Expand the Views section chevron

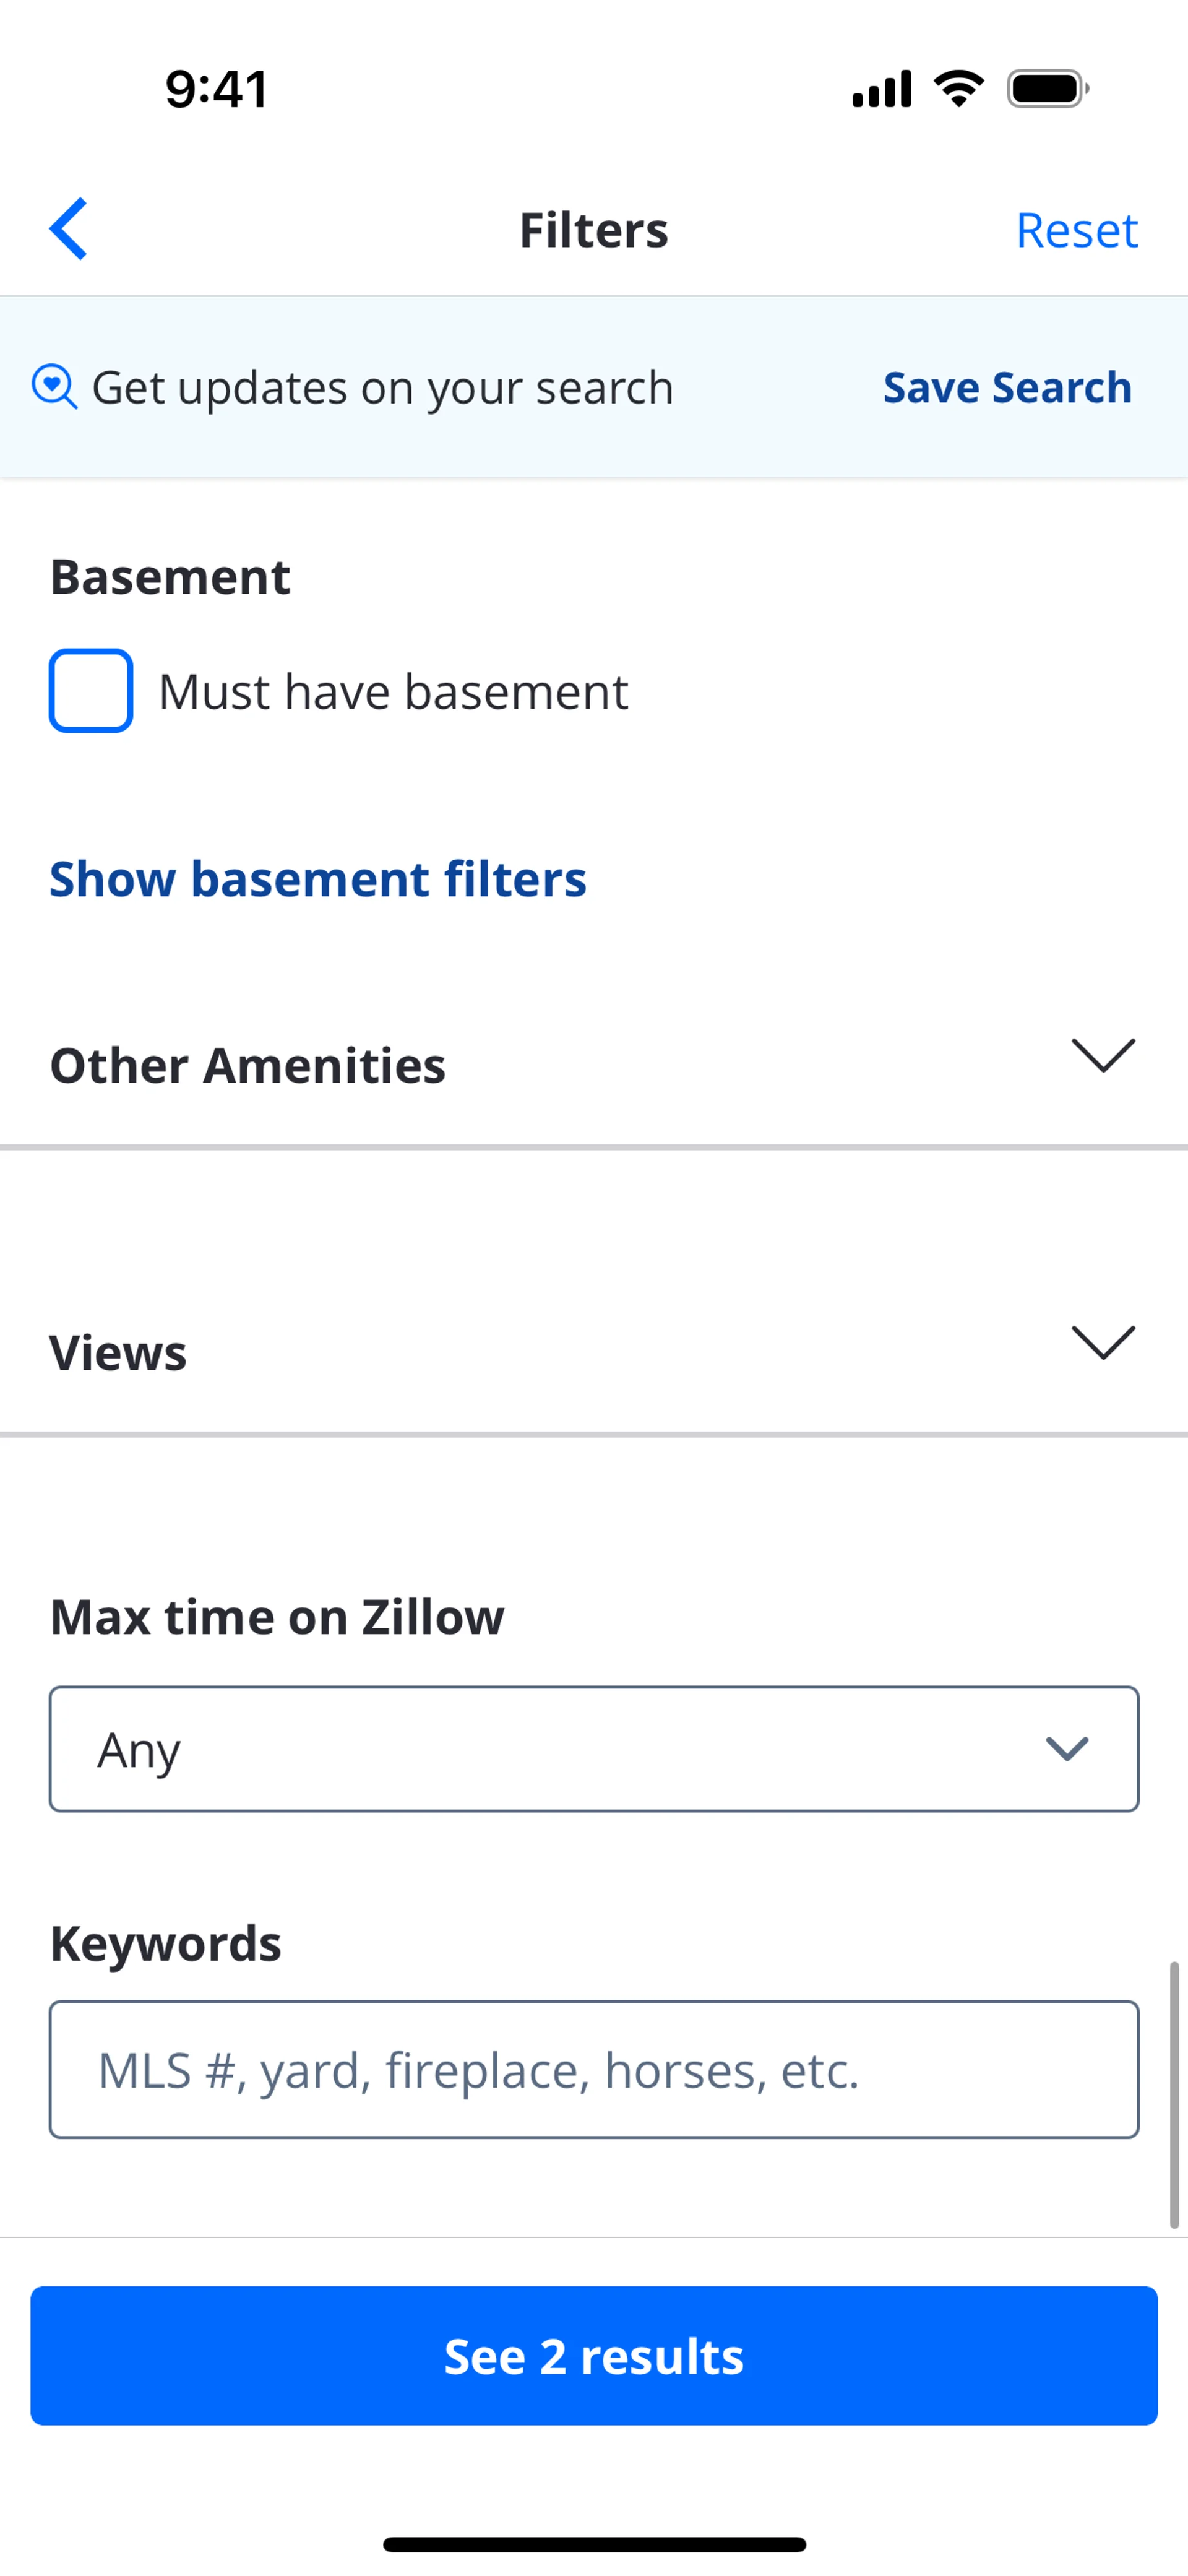coord(1103,1343)
